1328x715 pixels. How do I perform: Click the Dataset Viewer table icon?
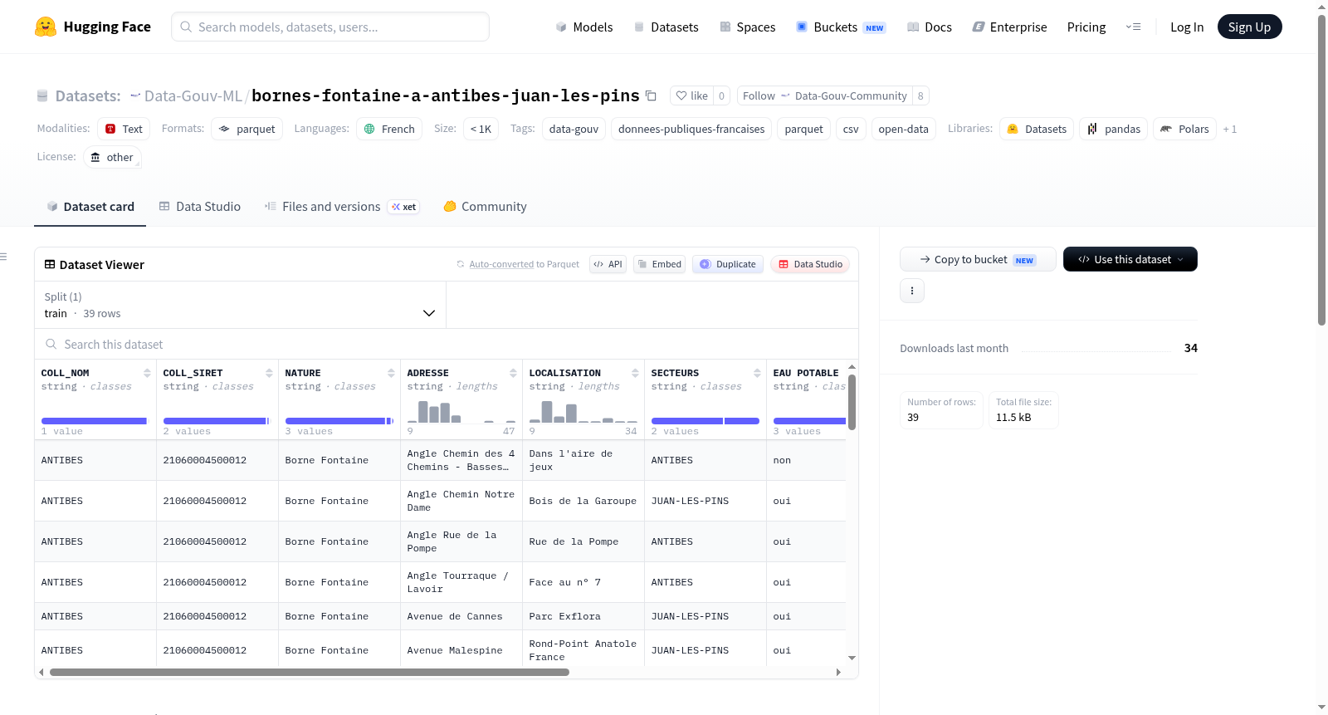coord(50,264)
